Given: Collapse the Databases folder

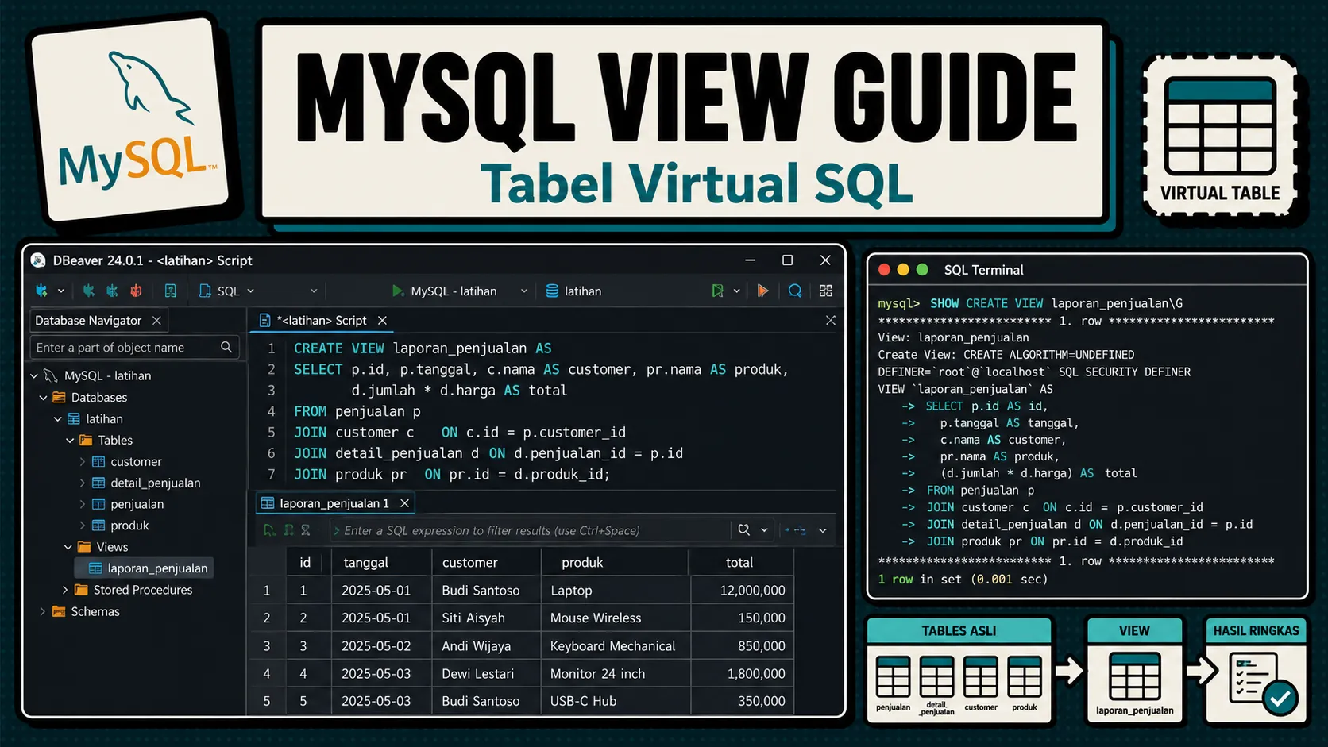Looking at the screenshot, I should coord(44,397).
